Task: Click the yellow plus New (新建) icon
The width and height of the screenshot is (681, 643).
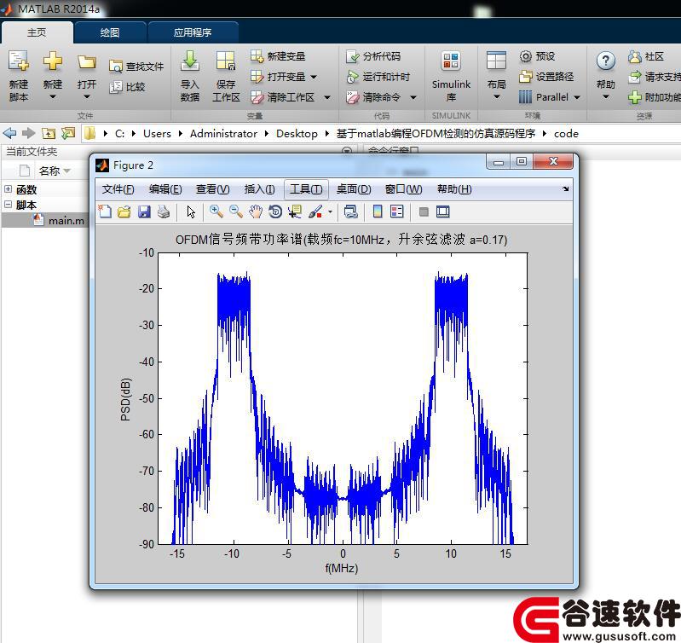Action: coord(53,61)
